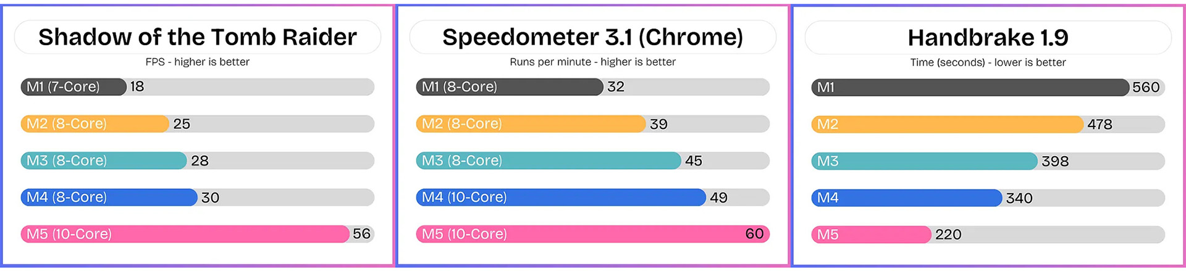The image size is (1186, 271).
Task: Click the Handbrake 1.9 chart title
Action: point(988,38)
